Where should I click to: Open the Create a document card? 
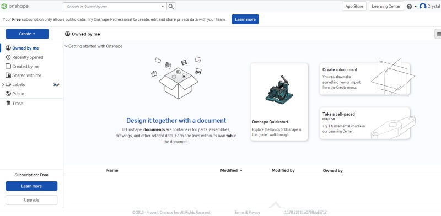[x=364, y=79]
